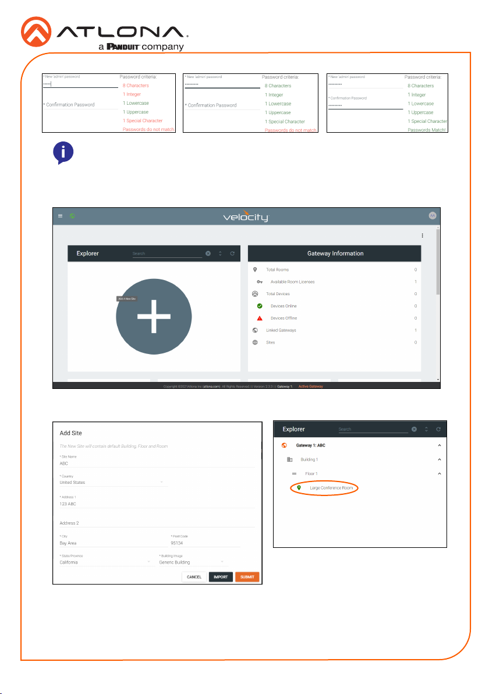Click the green check icon beside Devices Online

click(260, 306)
